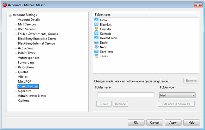Open Help for this dialog
This screenshot has width=205, height=130.
(192, 123)
